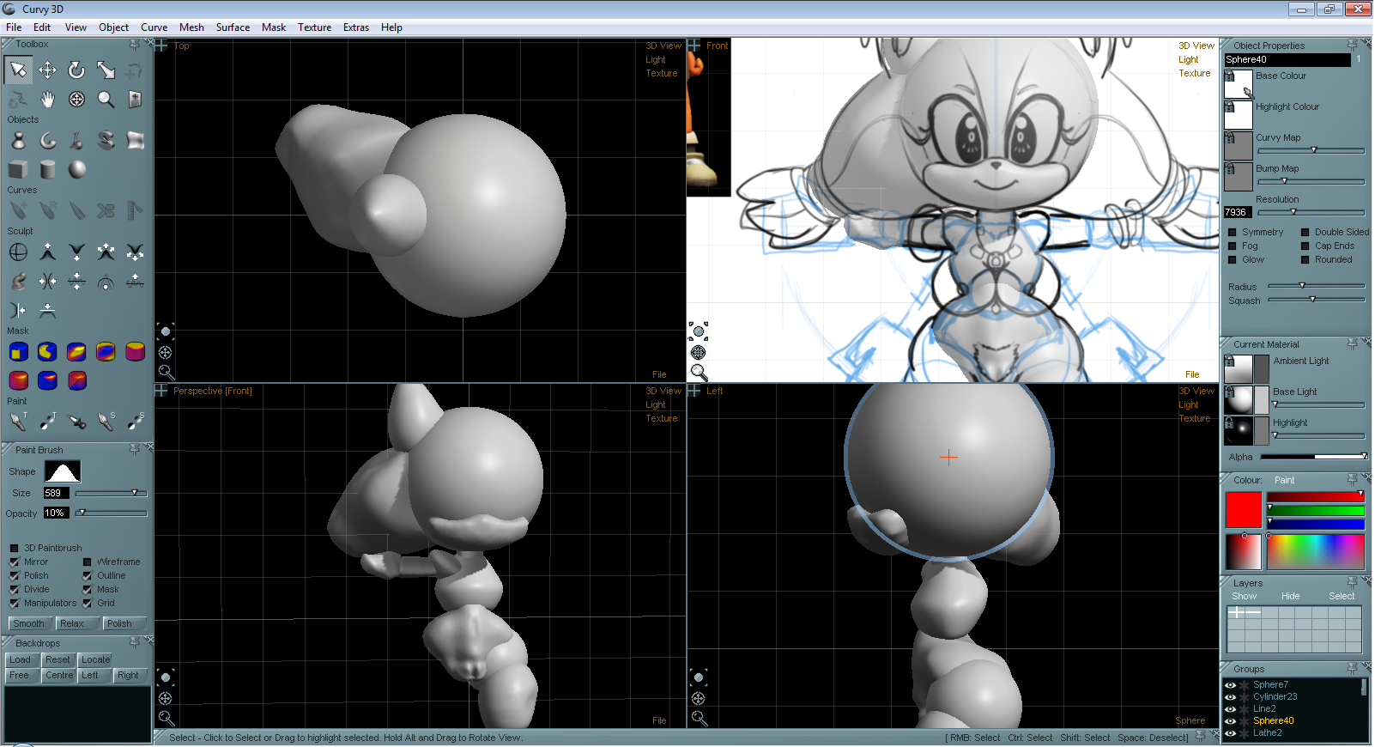This screenshot has height=747, width=1375.
Task: Select the arrow Select tool in Toolbox
Action: (x=18, y=70)
